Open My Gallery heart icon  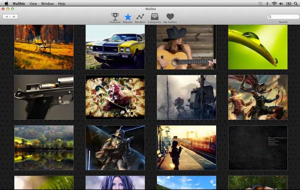(170, 18)
